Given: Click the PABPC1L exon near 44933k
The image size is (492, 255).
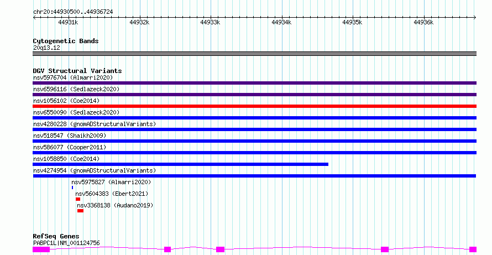Looking at the screenshot, I should coord(220,249).
